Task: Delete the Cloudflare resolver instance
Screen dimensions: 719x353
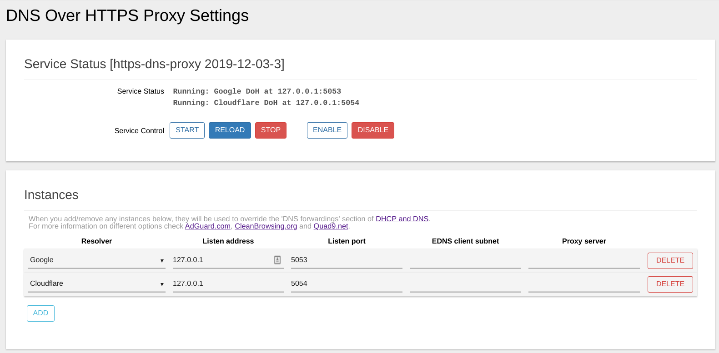Action: click(670, 284)
